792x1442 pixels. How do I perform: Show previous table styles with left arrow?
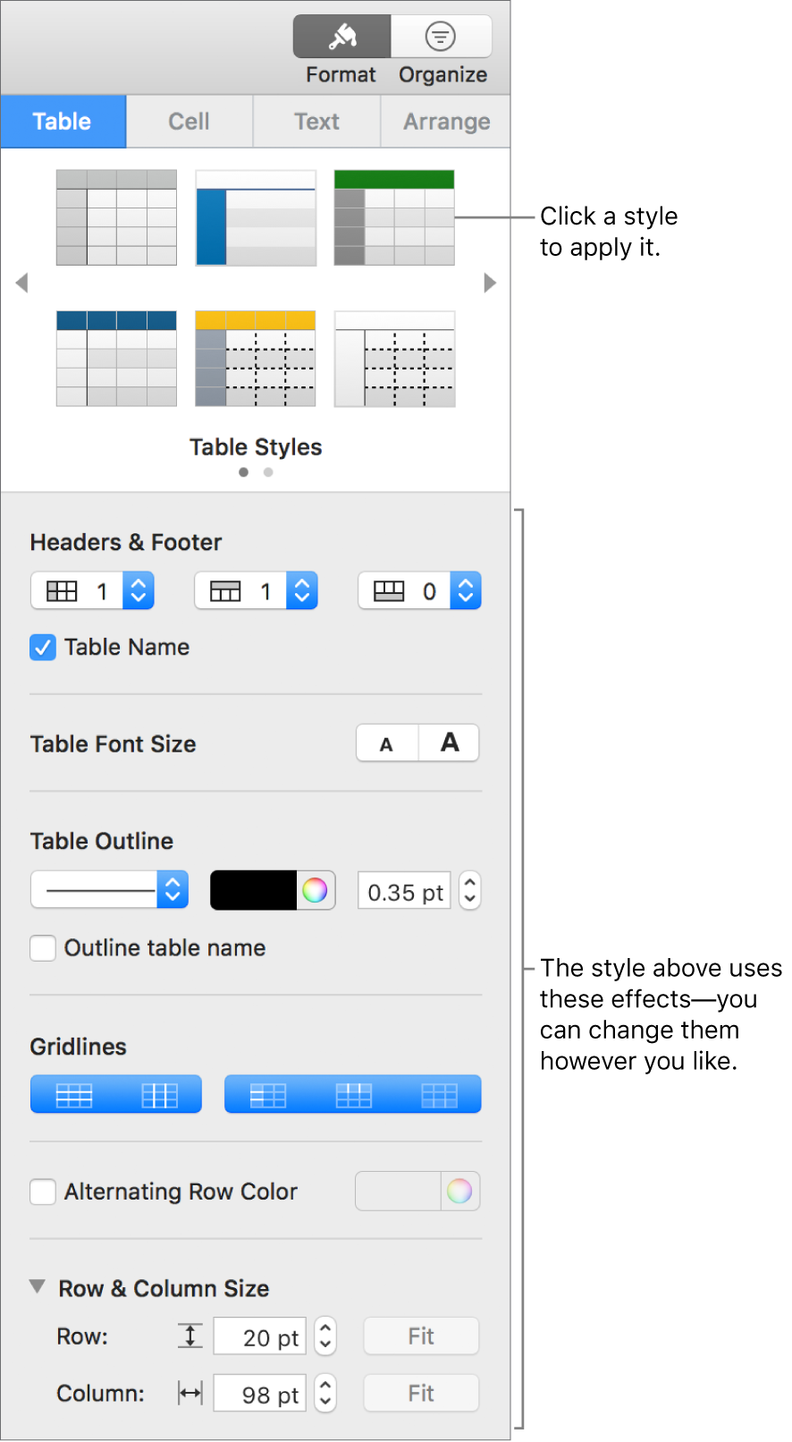(21, 283)
